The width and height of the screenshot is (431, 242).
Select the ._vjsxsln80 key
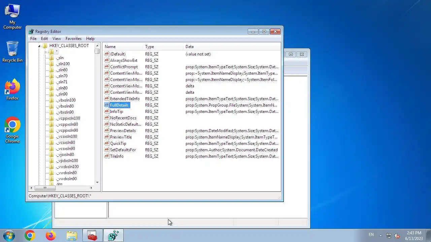click(x=65, y=155)
